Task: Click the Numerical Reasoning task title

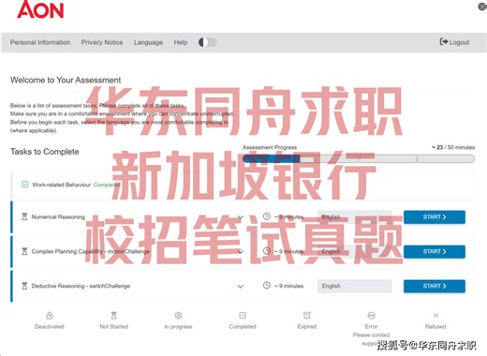Action: tap(58, 216)
